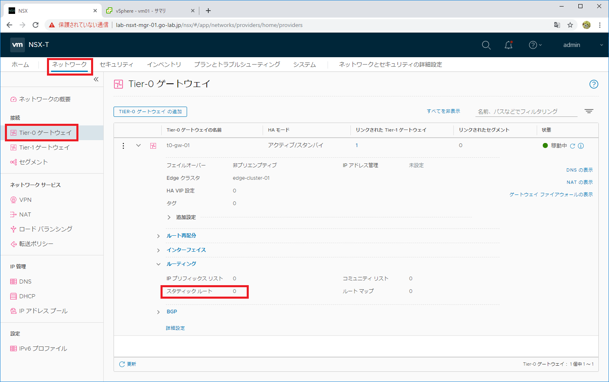Expand the インターフェイス section

[158, 250]
